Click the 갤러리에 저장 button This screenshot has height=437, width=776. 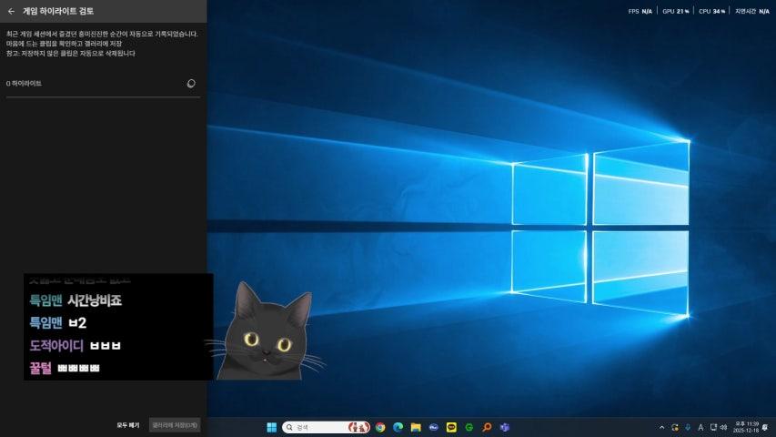[x=175, y=425]
